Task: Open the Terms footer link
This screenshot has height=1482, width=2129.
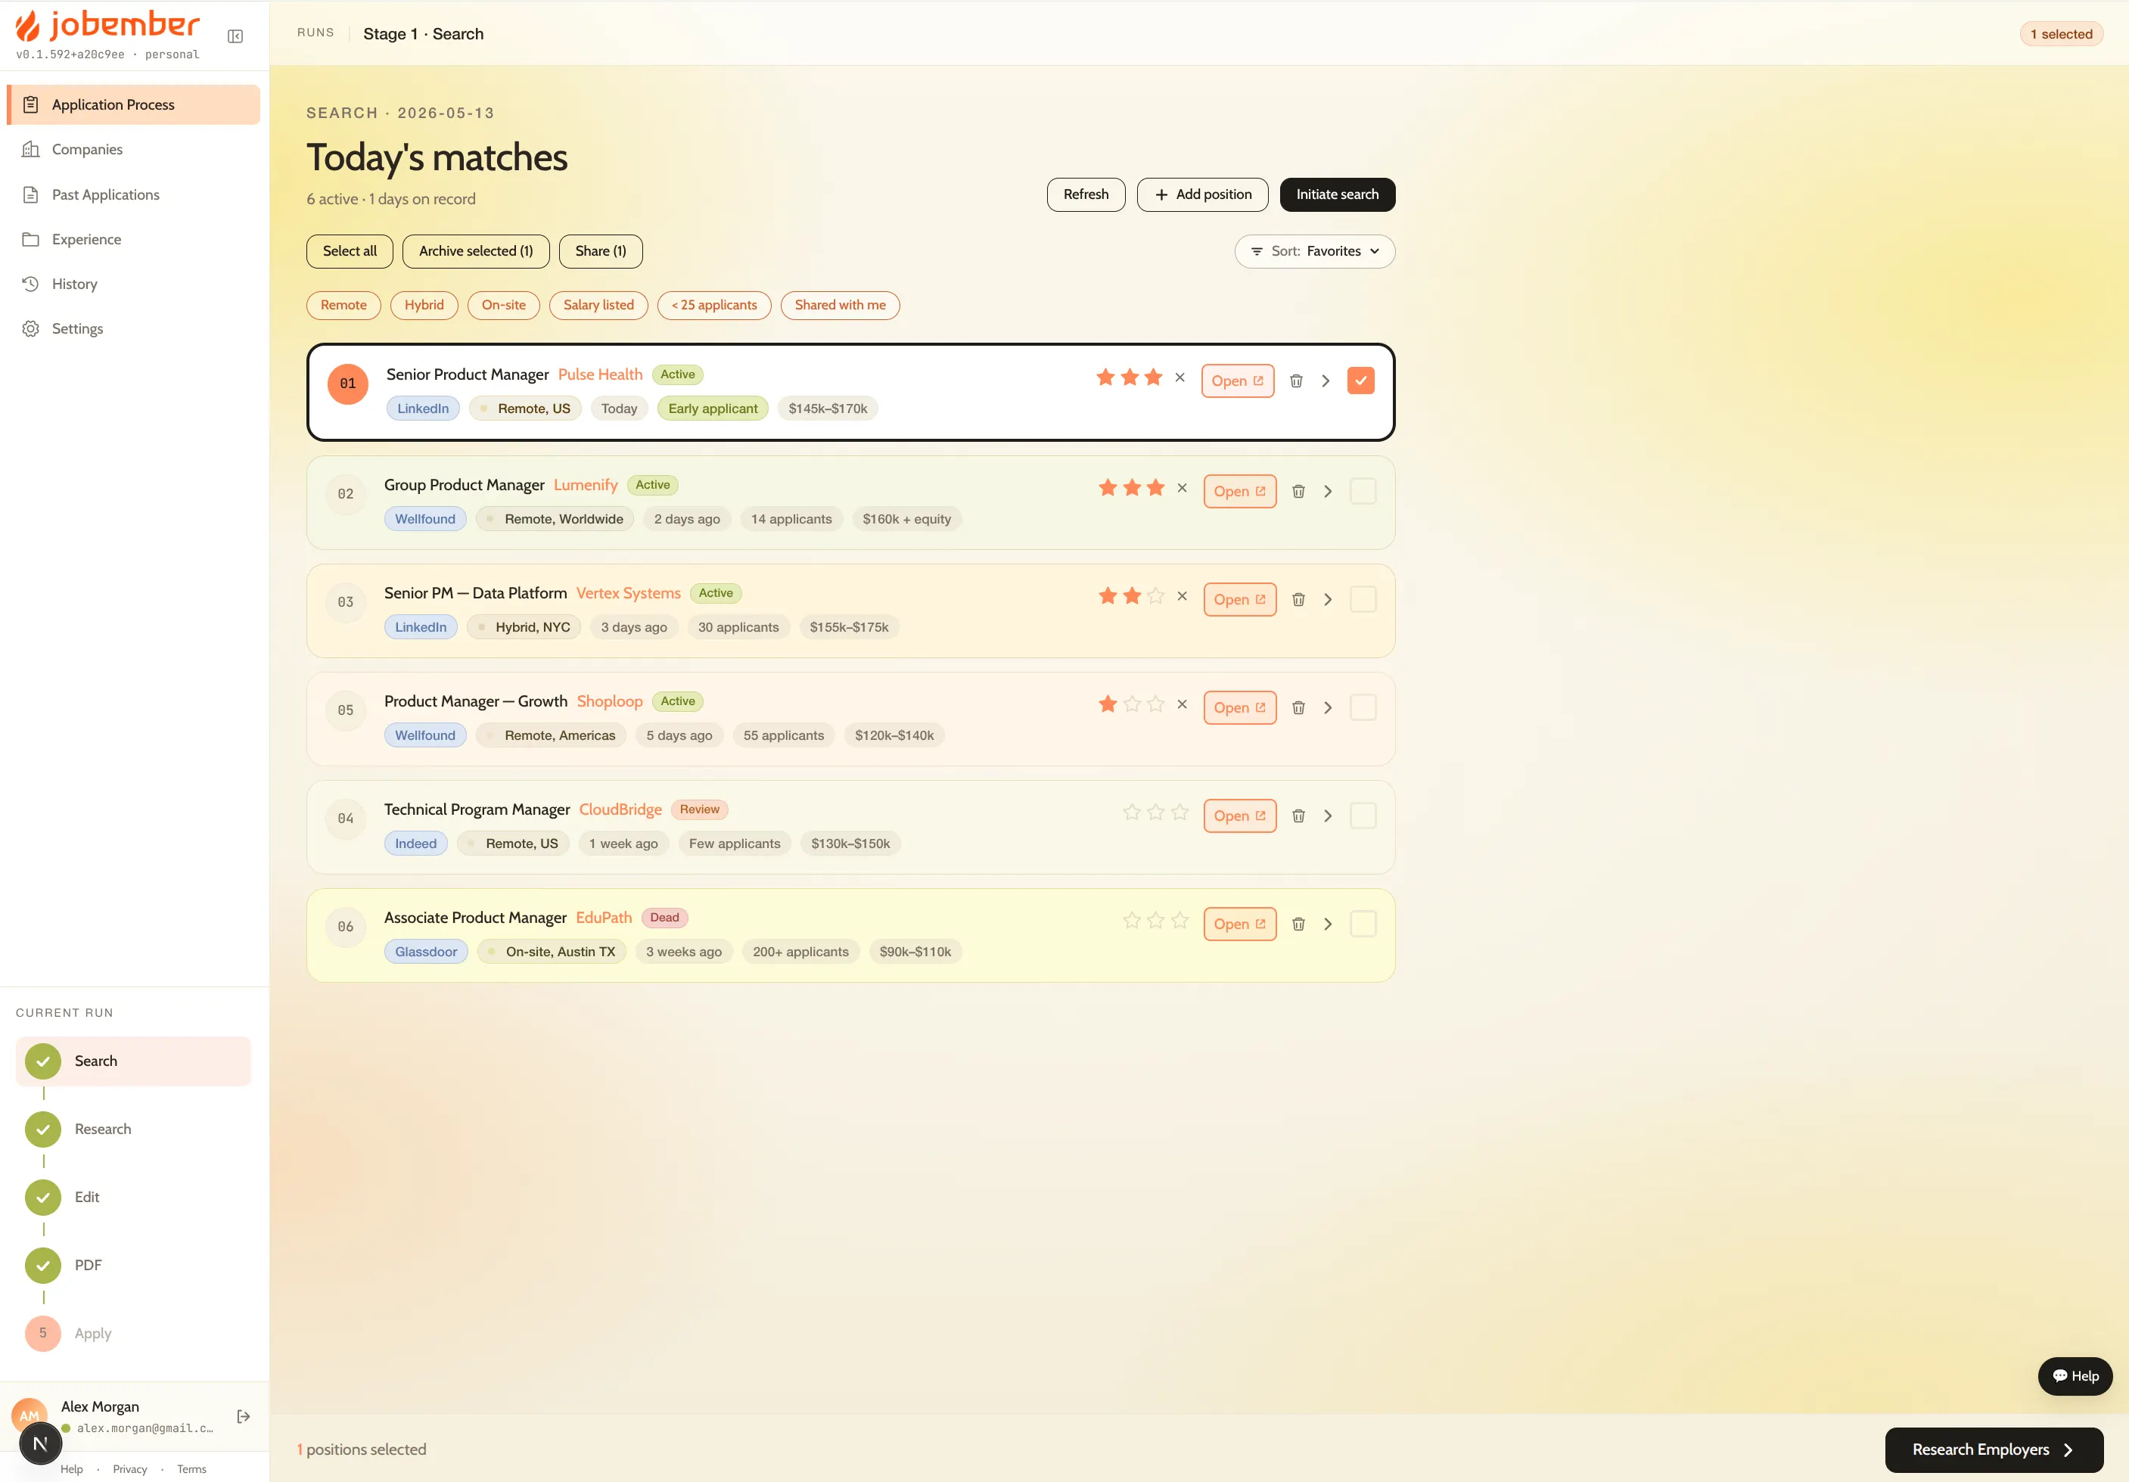Action: (191, 1469)
